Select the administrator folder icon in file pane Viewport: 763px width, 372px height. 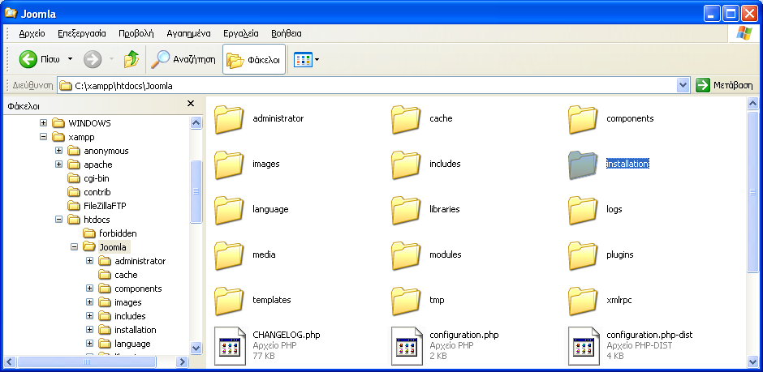tap(229, 119)
